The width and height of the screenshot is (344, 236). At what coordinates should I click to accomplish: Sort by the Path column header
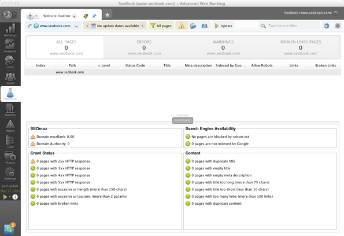tap(72, 65)
